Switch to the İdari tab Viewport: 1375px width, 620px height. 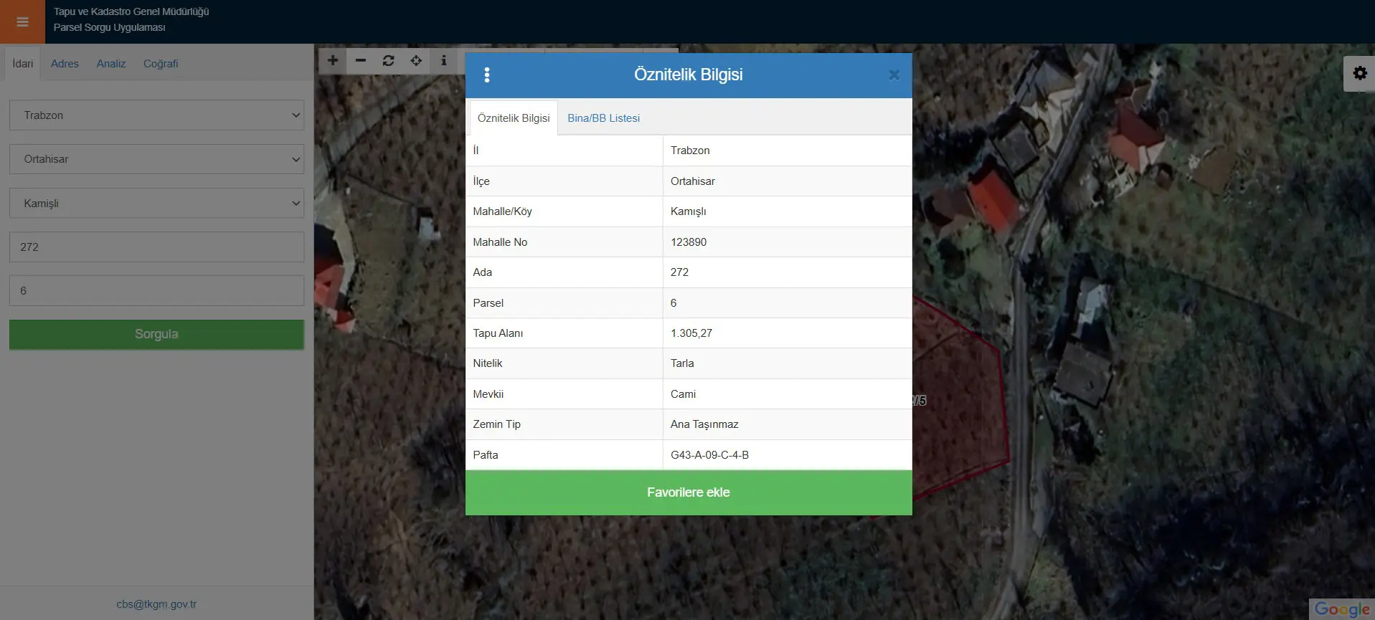pos(23,64)
